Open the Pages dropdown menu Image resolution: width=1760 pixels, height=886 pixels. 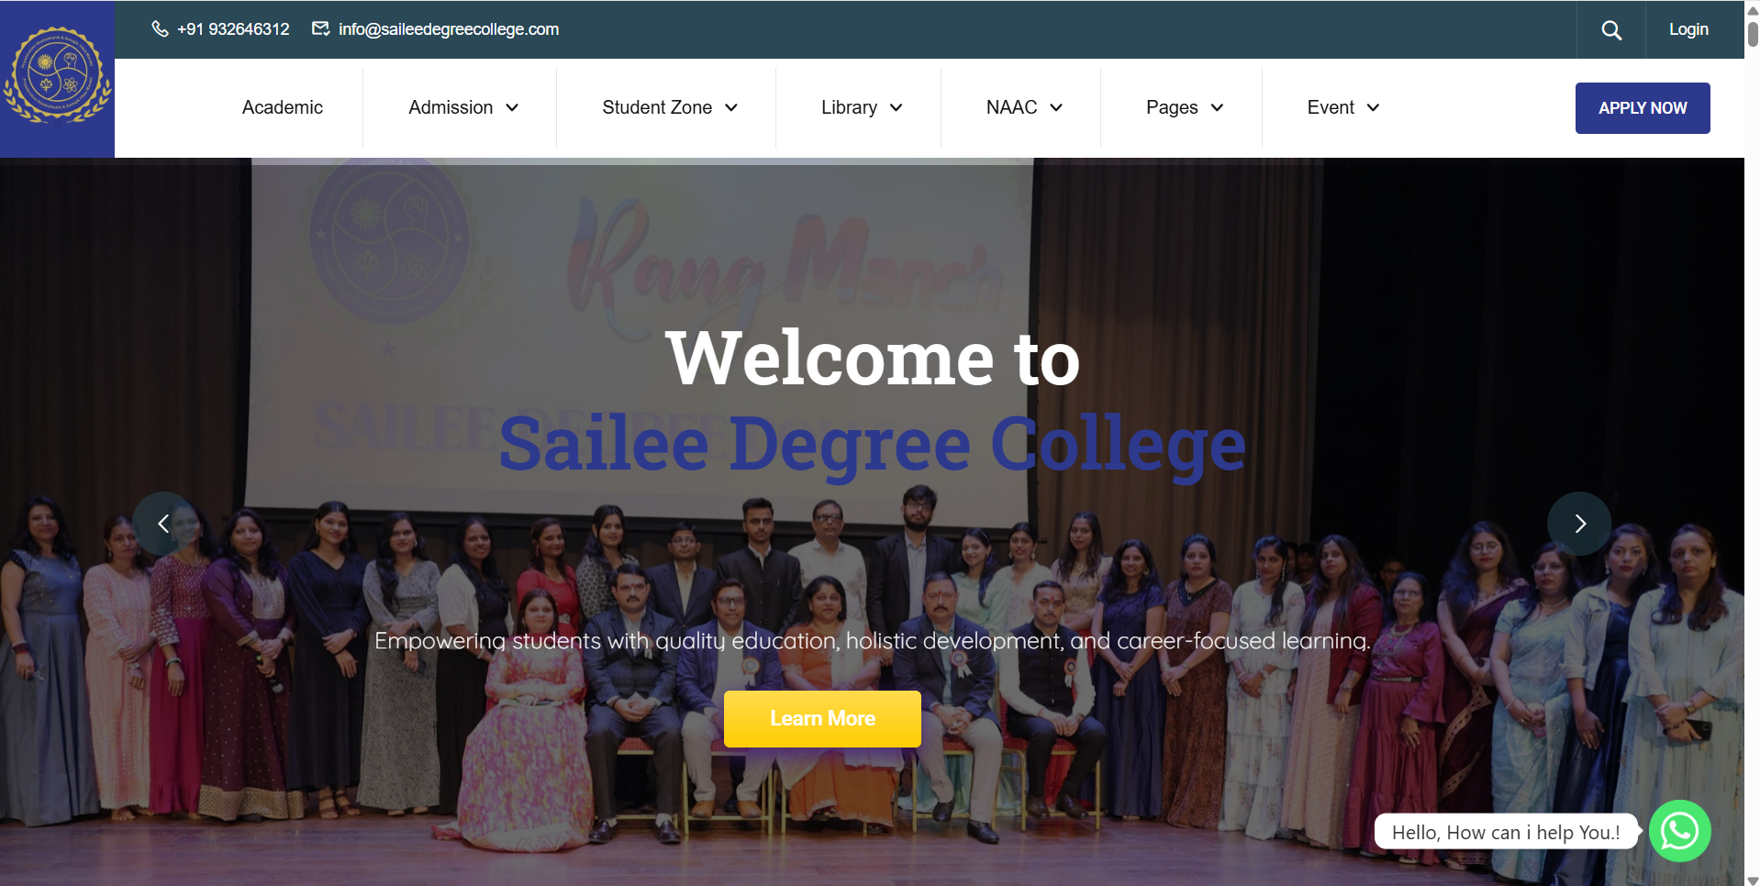1185,107
